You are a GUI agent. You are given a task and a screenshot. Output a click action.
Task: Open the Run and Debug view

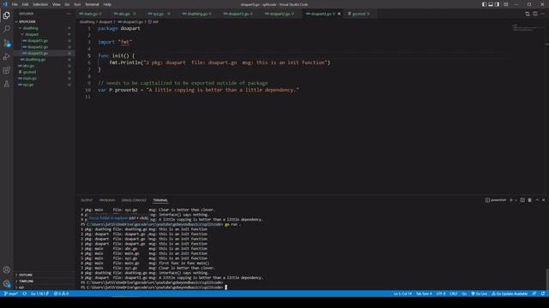(x=6, y=56)
